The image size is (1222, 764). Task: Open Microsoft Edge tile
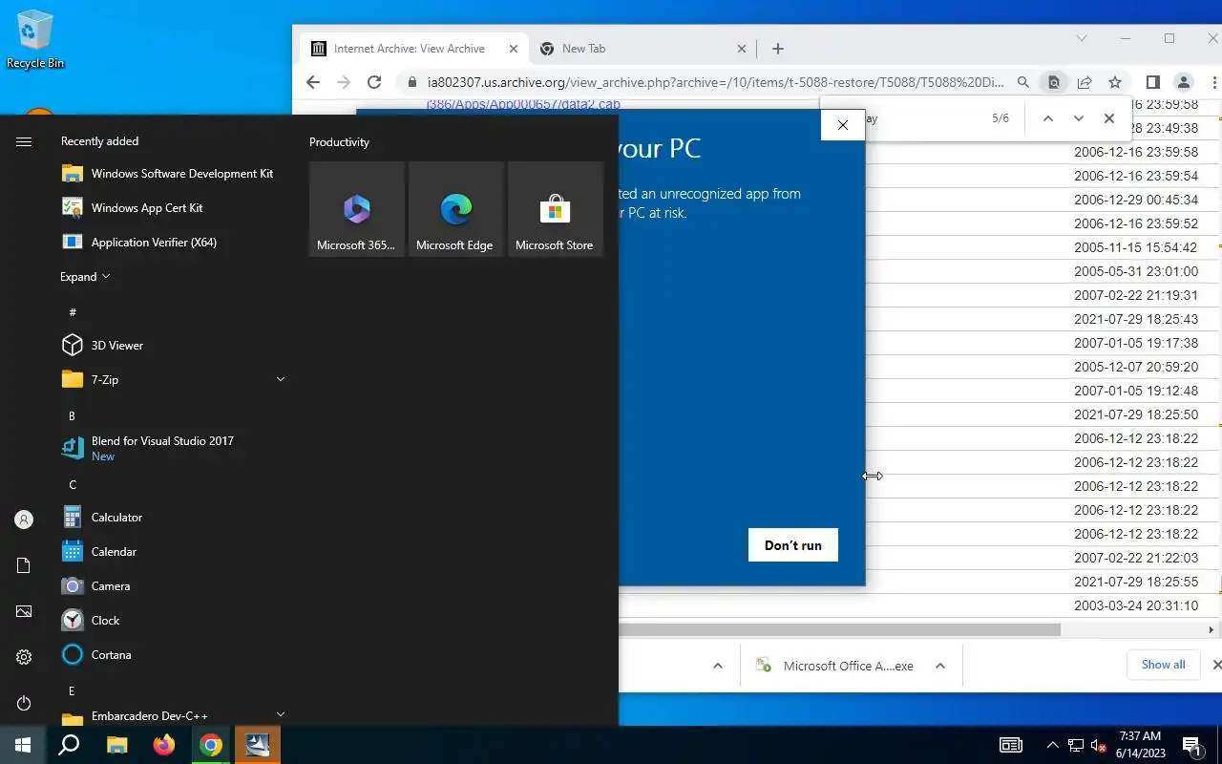tap(456, 209)
